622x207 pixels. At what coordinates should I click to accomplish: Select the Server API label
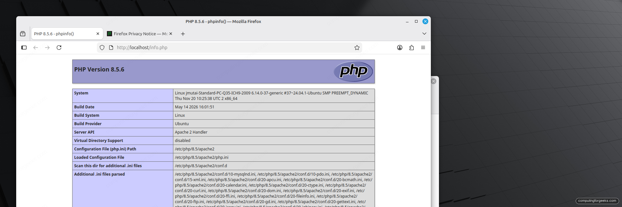pyautogui.click(x=84, y=132)
